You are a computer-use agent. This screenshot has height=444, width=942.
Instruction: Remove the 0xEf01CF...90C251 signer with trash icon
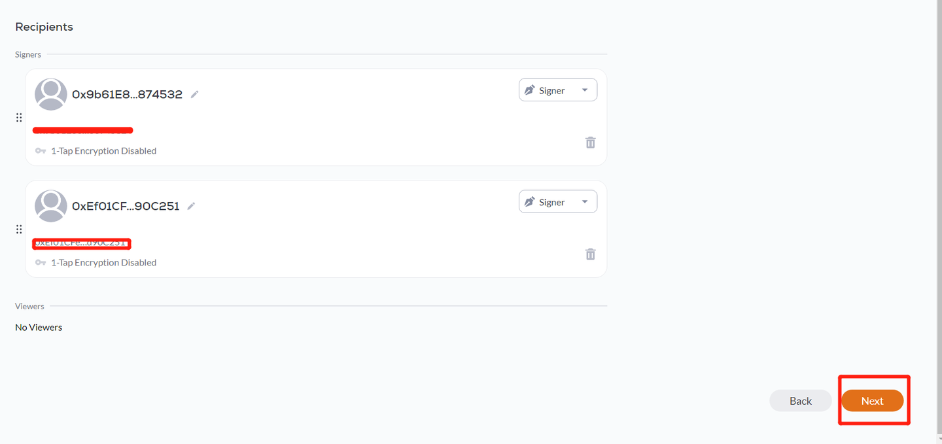pyautogui.click(x=590, y=254)
